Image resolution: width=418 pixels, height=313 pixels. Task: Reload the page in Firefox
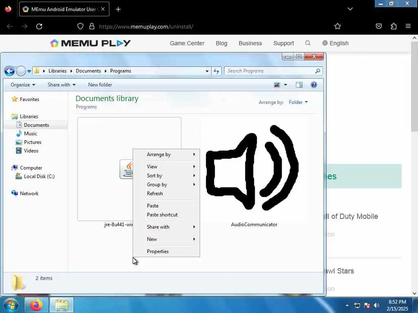[39, 26]
